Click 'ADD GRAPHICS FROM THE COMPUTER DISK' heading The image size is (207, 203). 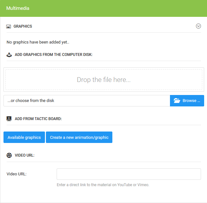53,55
